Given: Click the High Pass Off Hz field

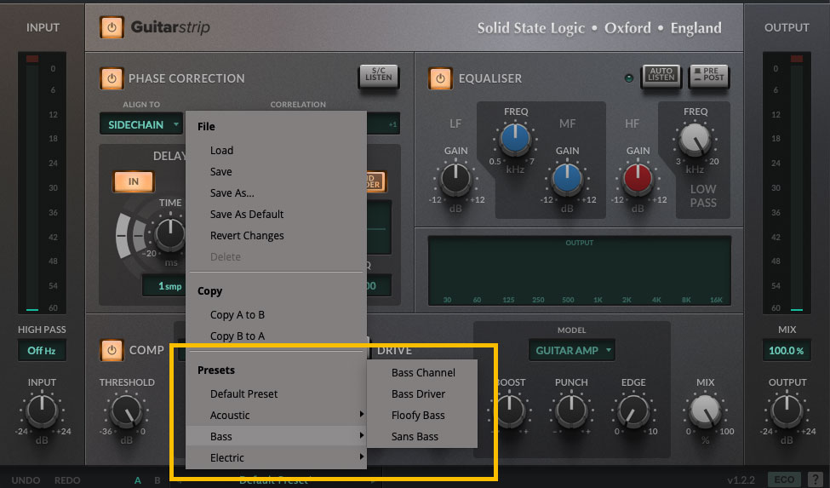Looking at the screenshot, I should 42,350.
